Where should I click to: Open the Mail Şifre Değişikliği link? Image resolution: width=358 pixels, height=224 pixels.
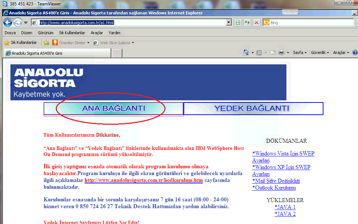[276, 181]
